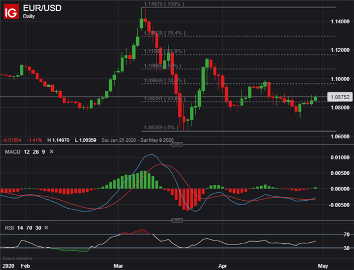The width and height of the screenshot is (354, 270).
Task: Select the current price tag 1.08752
Action: click(x=340, y=97)
